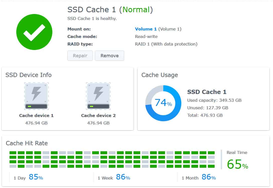The image size is (273, 188).
Task: Click the Repair button
Action: click(x=80, y=55)
